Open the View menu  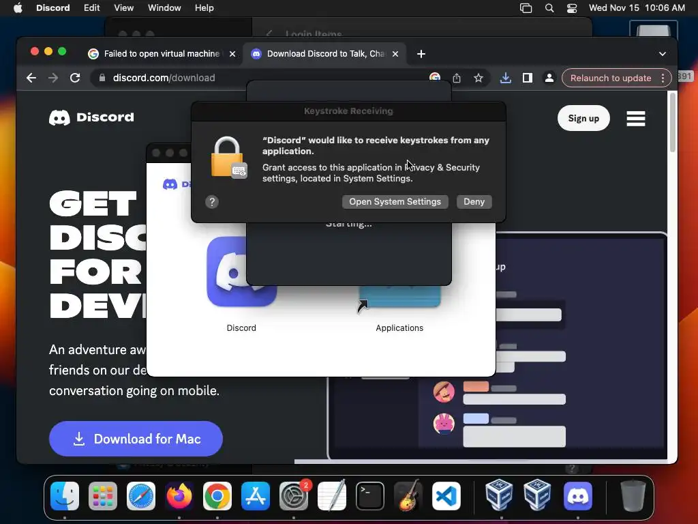point(124,8)
